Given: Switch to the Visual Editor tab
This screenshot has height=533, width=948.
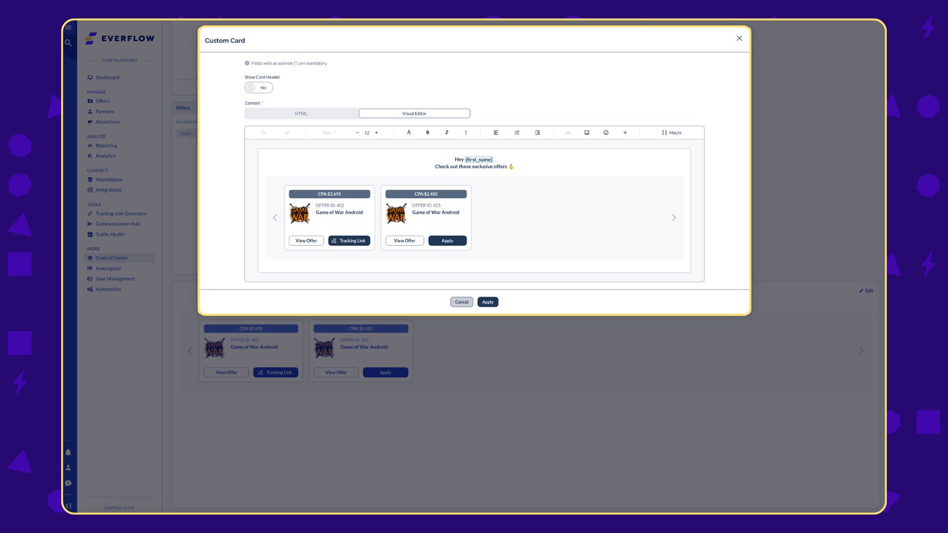Looking at the screenshot, I should coord(414,114).
